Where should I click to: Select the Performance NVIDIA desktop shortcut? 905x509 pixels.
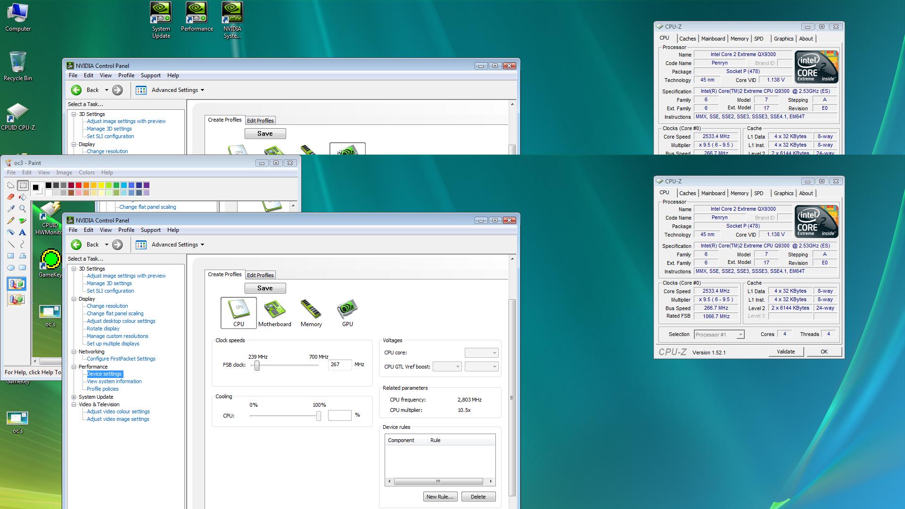click(x=197, y=17)
